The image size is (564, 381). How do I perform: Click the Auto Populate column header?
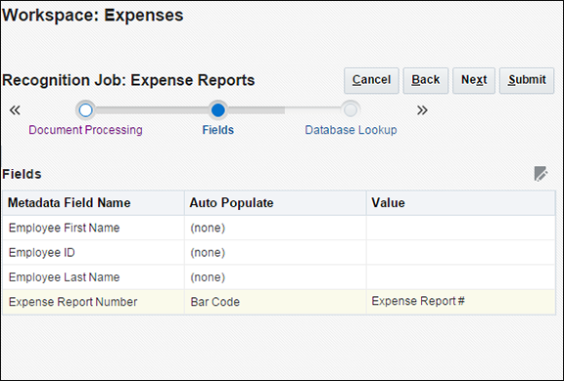275,203
